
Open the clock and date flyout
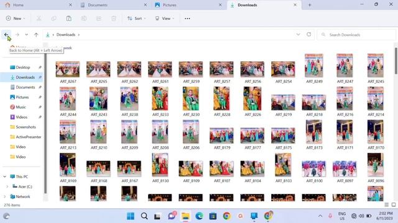click(384, 216)
